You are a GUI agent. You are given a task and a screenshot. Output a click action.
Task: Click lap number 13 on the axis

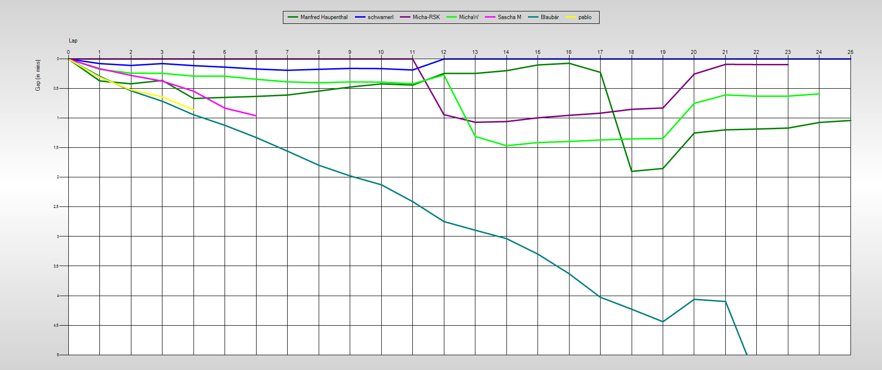(475, 52)
